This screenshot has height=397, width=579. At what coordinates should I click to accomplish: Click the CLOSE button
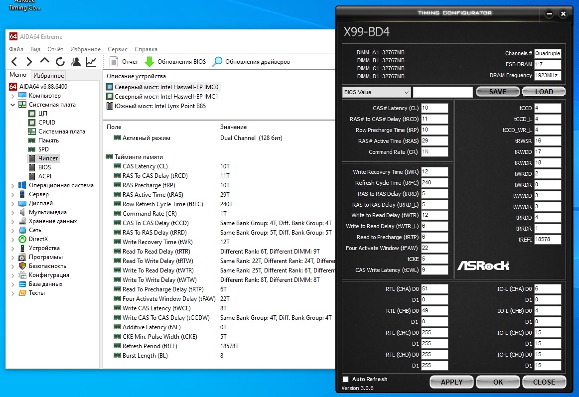pyautogui.click(x=544, y=382)
